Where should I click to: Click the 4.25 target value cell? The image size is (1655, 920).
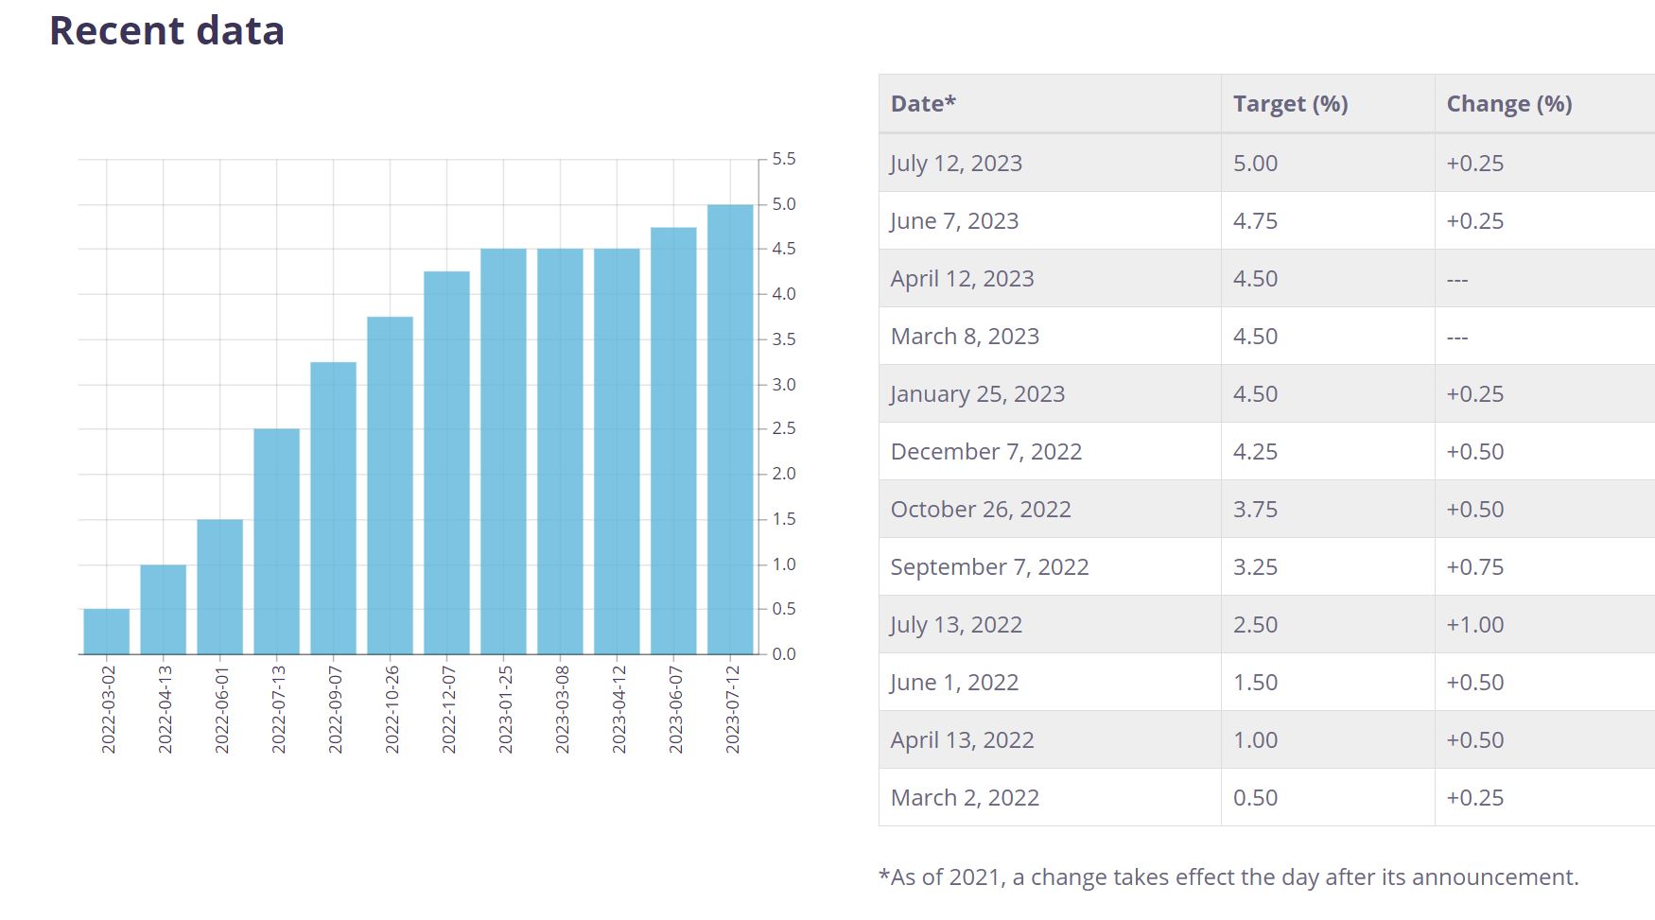click(1328, 451)
